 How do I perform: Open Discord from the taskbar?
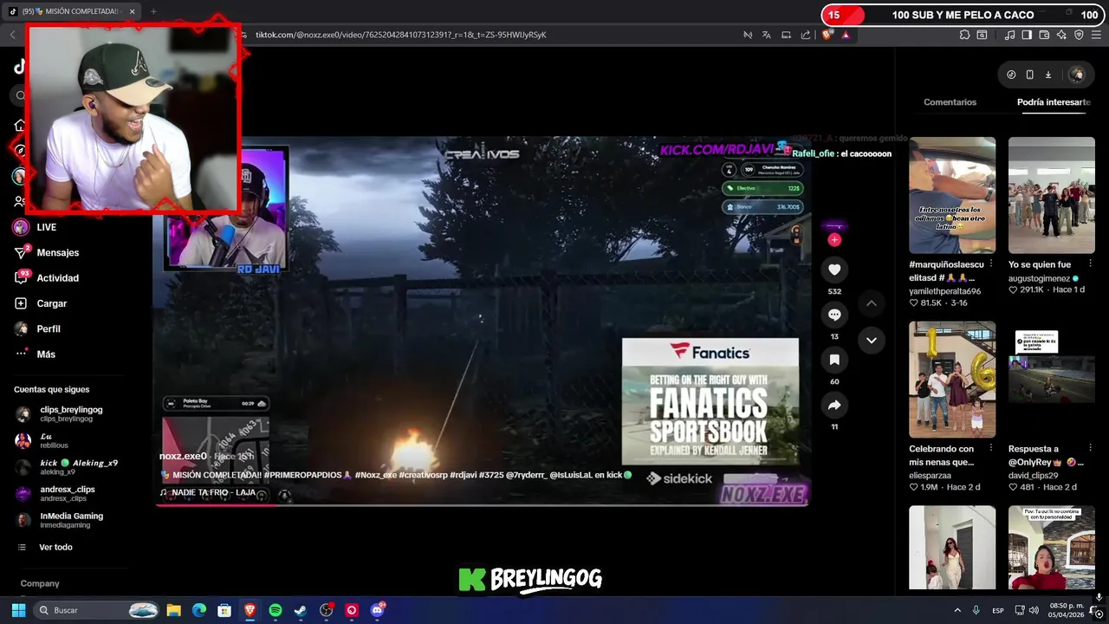(377, 610)
